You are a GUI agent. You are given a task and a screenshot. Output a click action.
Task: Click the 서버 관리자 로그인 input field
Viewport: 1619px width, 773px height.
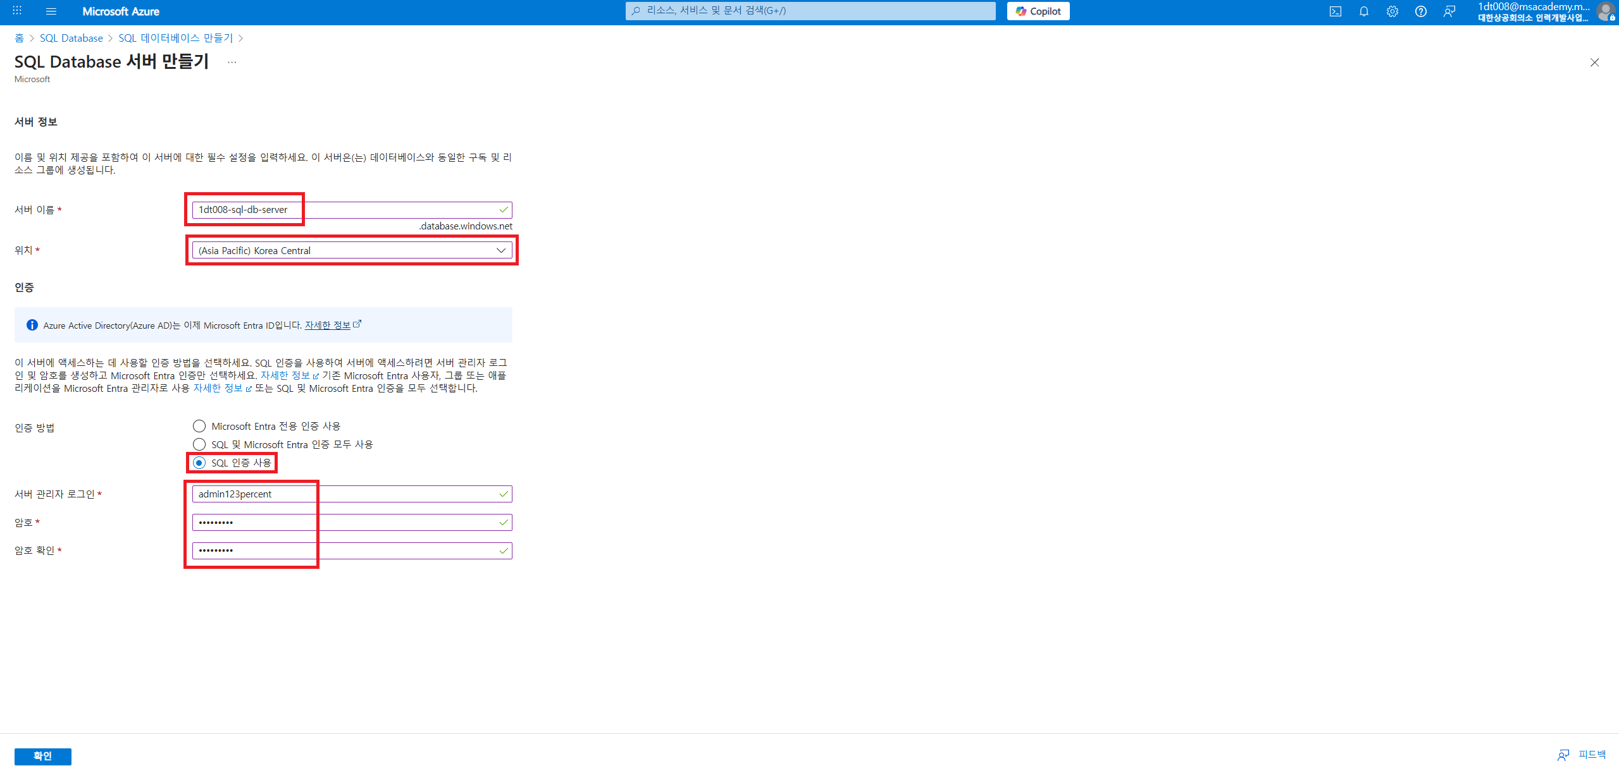click(352, 494)
